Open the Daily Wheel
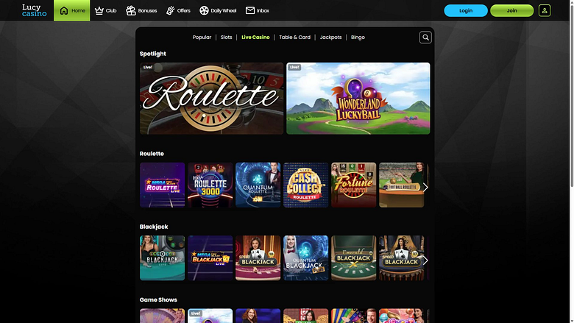 (218, 10)
